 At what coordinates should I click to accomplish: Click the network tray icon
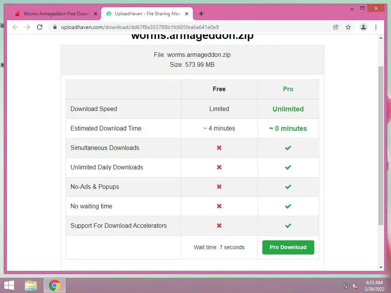(346, 285)
